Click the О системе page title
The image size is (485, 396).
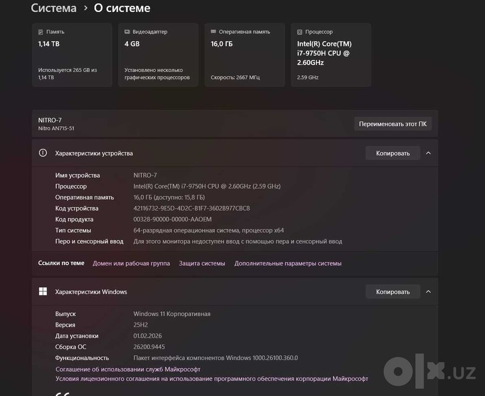click(x=122, y=8)
